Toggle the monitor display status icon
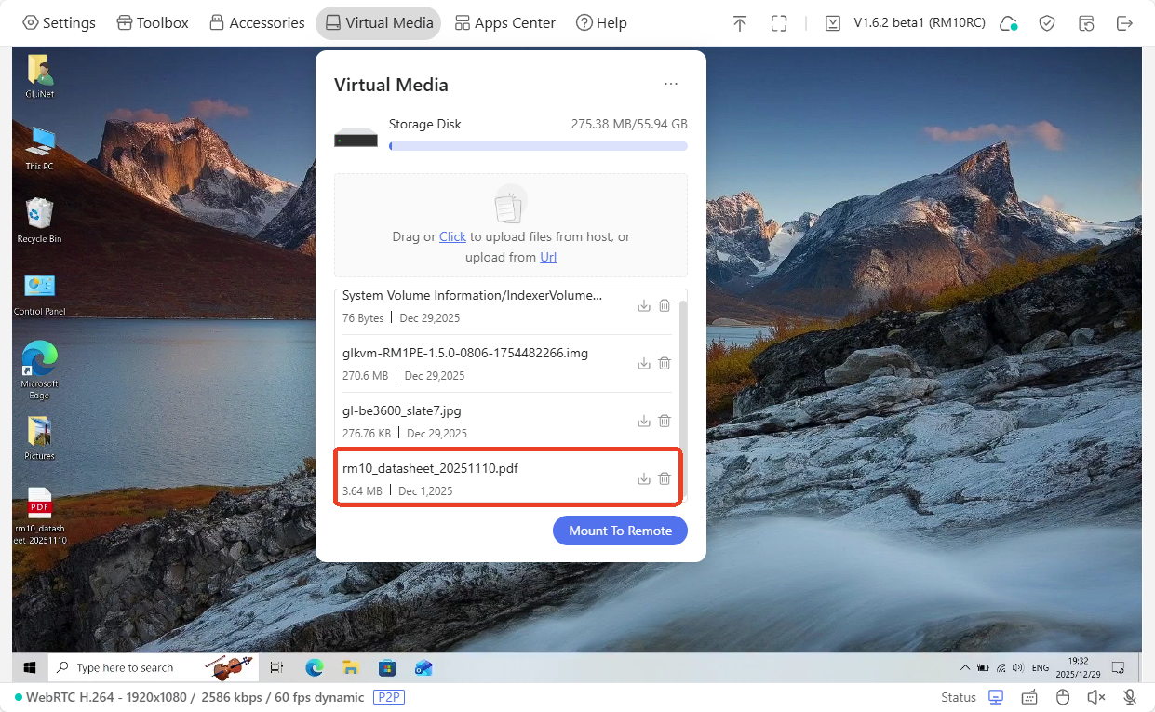The width and height of the screenshot is (1155, 712). 996,697
